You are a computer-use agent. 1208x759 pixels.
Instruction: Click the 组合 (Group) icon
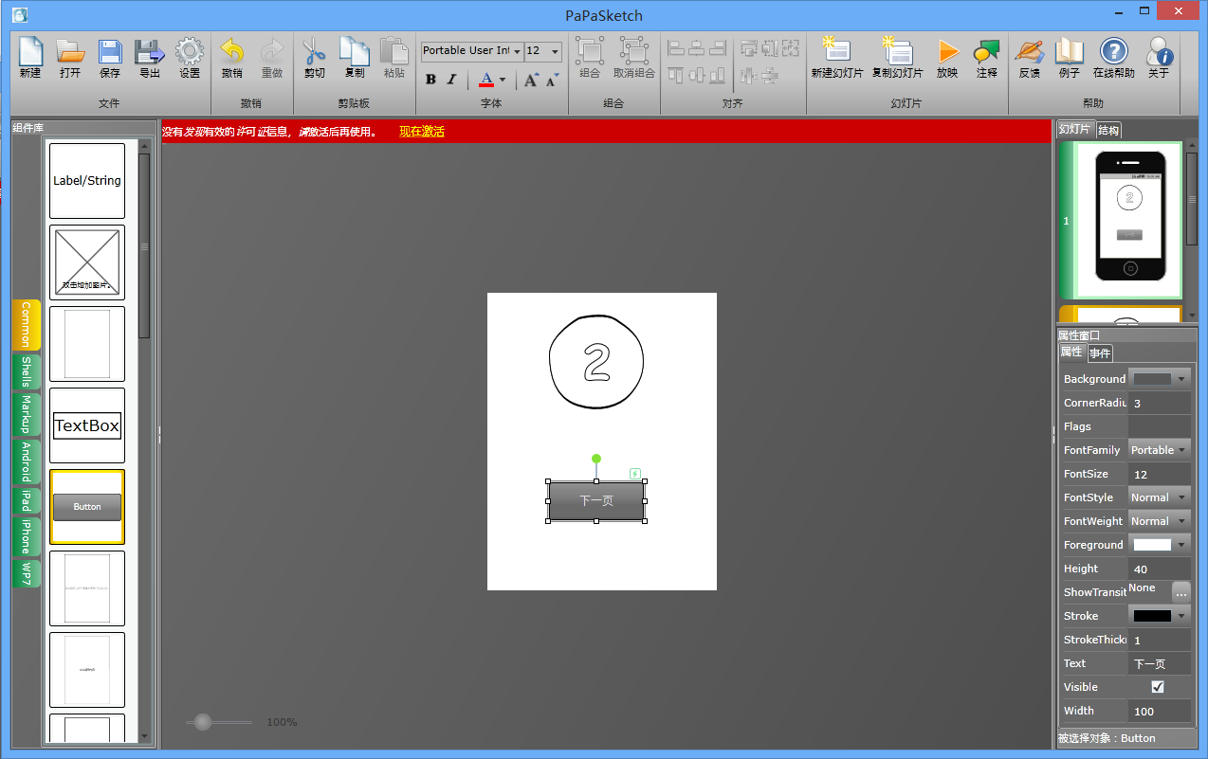click(590, 51)
